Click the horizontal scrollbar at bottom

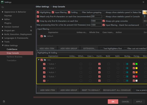click(80, 97)
